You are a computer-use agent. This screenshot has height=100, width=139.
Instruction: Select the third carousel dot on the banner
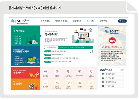point(104,28)
